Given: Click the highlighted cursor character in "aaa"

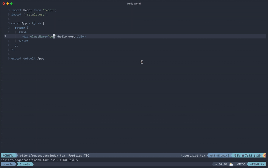Looking at the screenshot, I should tap(54, 36).
